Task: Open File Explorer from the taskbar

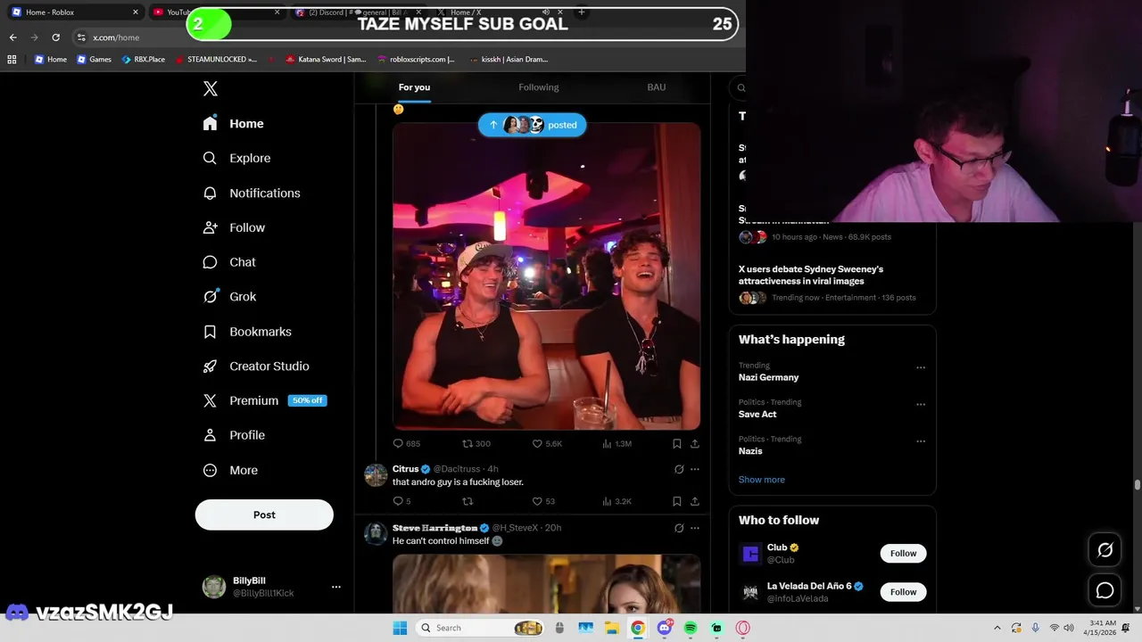Action: point(612,628)
